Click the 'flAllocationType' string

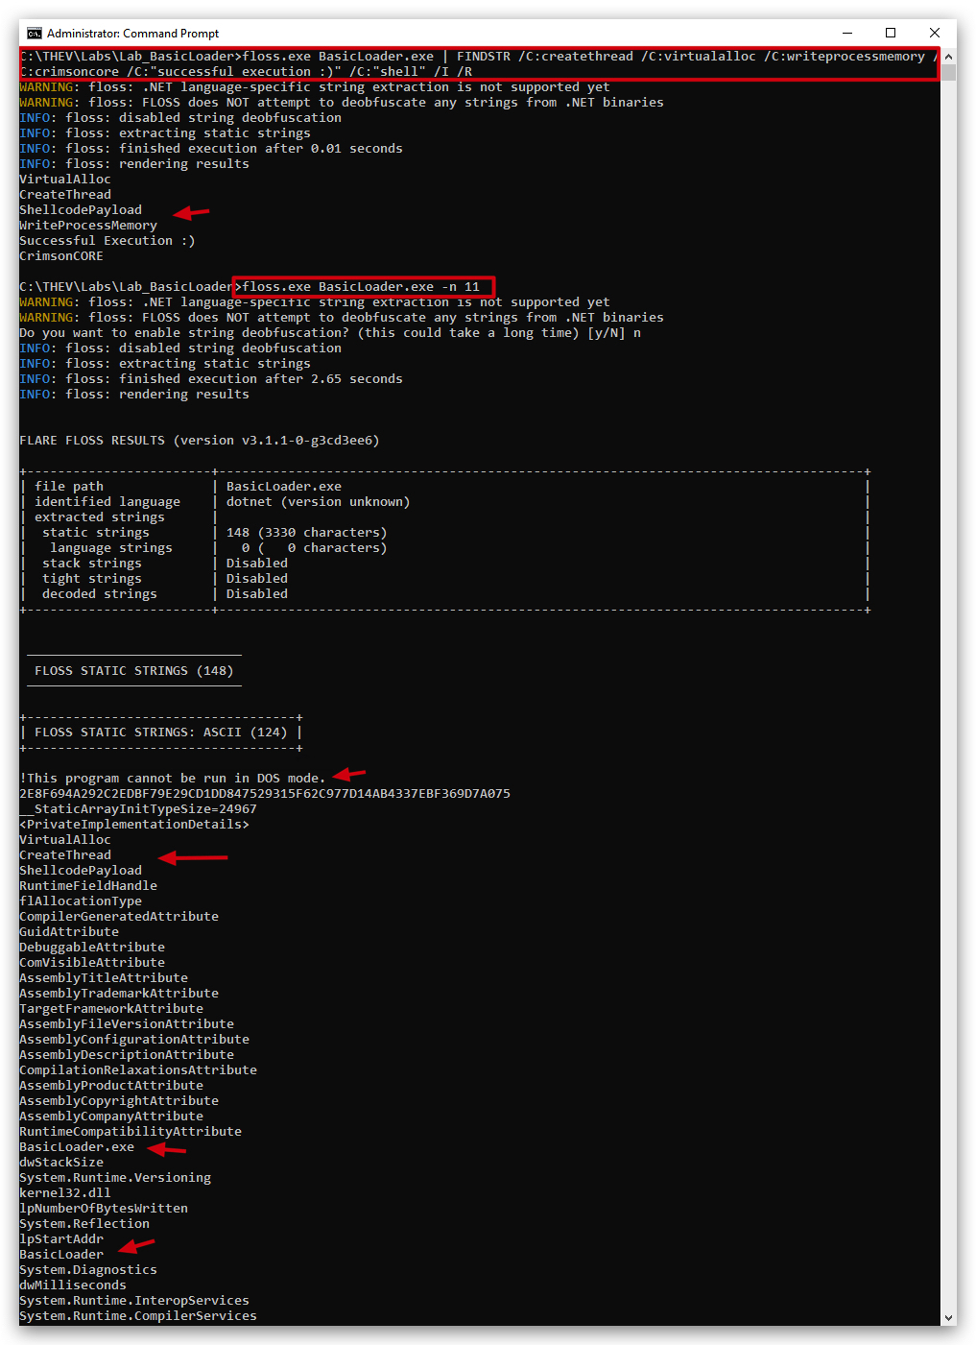81,901
